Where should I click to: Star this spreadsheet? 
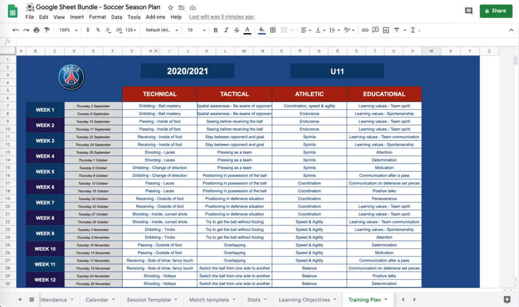click(x=170, y=7)
